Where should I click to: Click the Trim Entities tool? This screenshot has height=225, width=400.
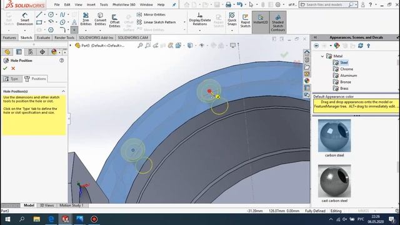click(86, 19)
